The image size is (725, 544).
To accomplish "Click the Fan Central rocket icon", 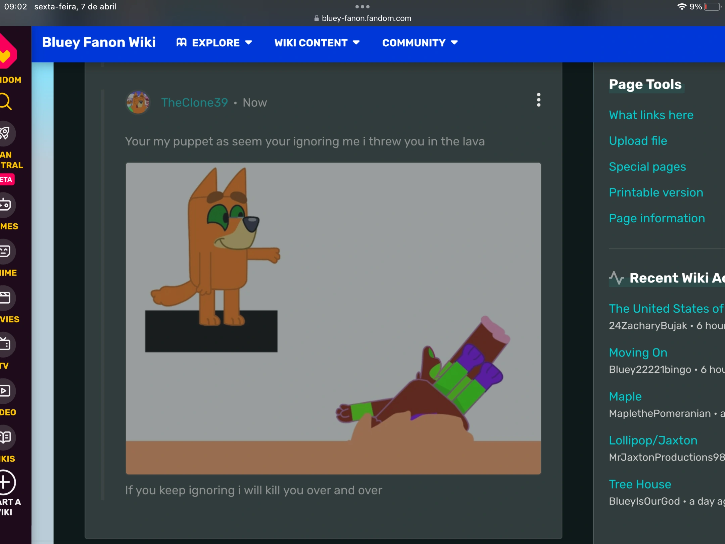I will pos(6,133).
